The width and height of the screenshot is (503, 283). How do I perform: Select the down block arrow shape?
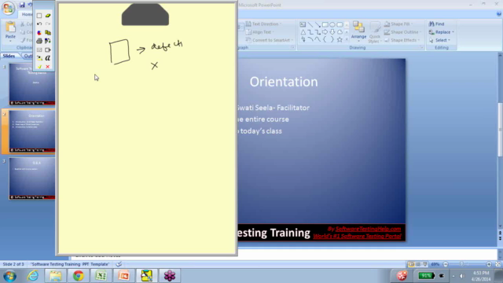(332, 32)
